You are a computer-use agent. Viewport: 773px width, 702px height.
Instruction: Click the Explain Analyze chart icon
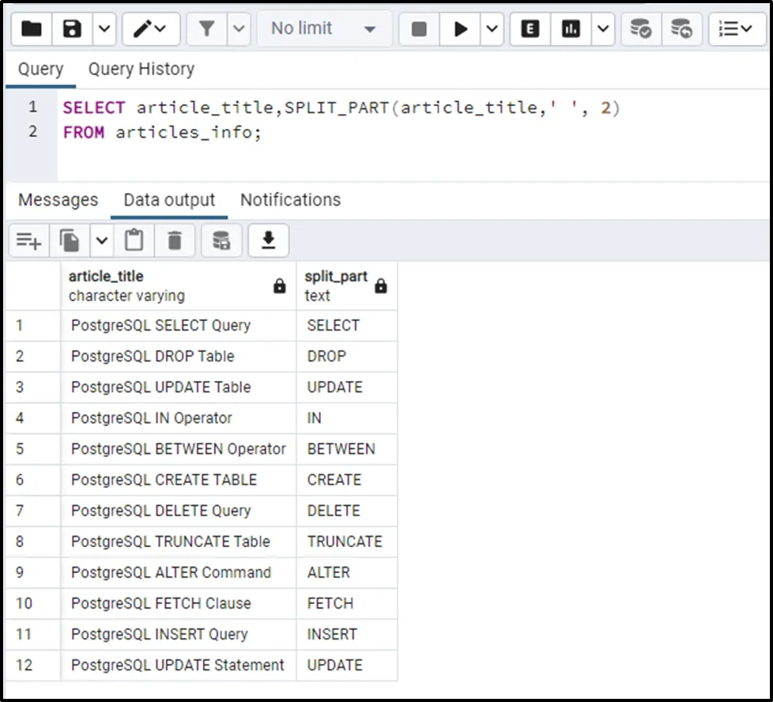tap(571, 29)
